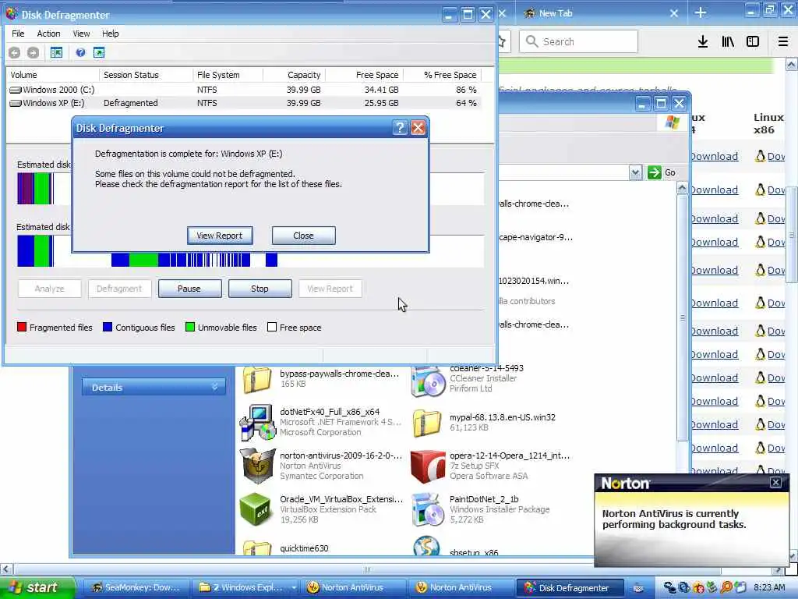798x599 pixels.
Task: Click the Windows Start button
Action: pos(37,587)
